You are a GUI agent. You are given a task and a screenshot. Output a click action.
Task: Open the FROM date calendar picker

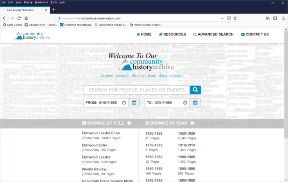(134, 103)
